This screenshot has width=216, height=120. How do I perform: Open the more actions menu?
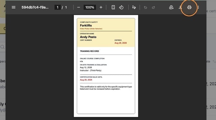coord(198,7)
